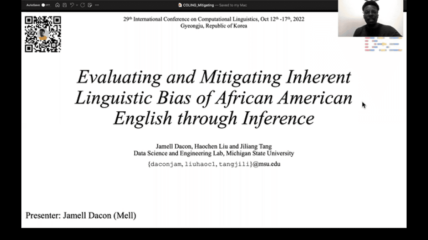Screen dimensions: 428x240
Task: Click the 'Presenter: Jamell Dacon (Mell)' text
Action: 81,215
